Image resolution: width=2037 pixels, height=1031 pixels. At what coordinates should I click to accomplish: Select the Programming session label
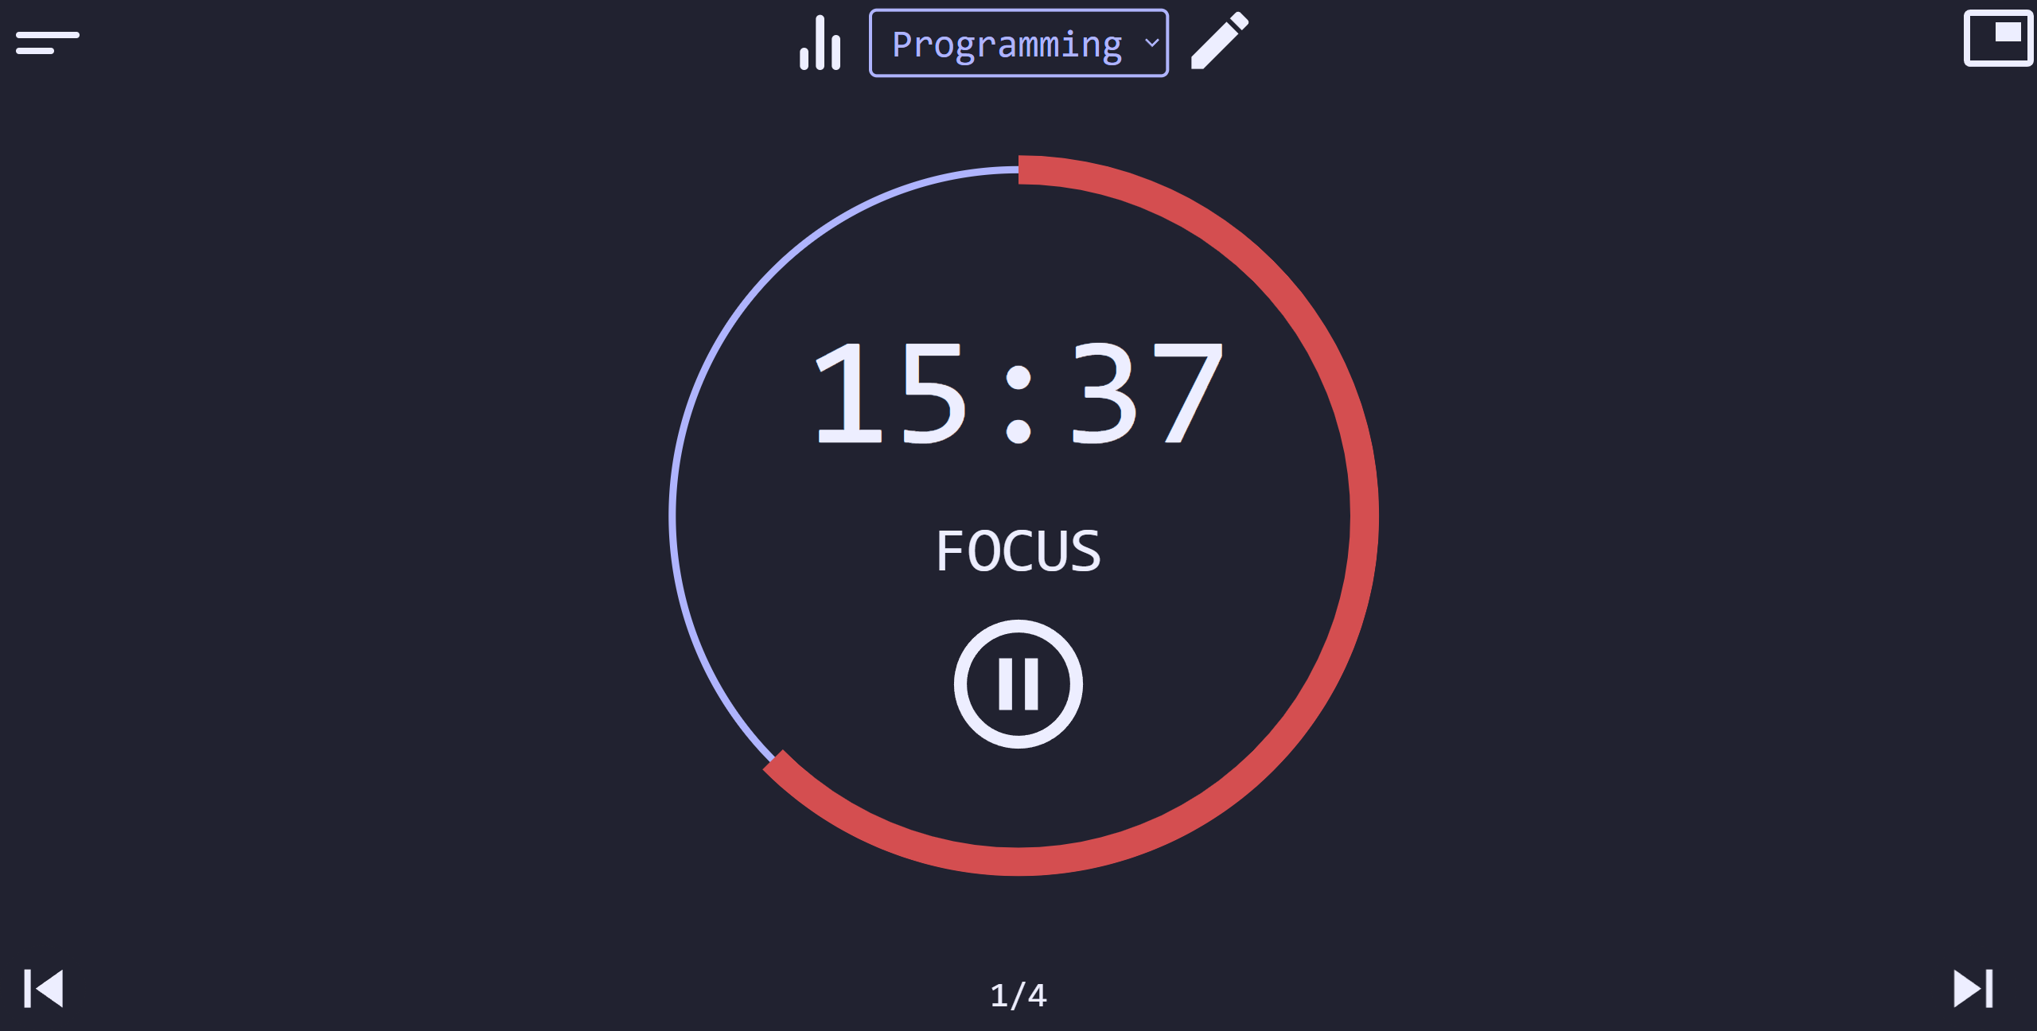click(1019, 44)
